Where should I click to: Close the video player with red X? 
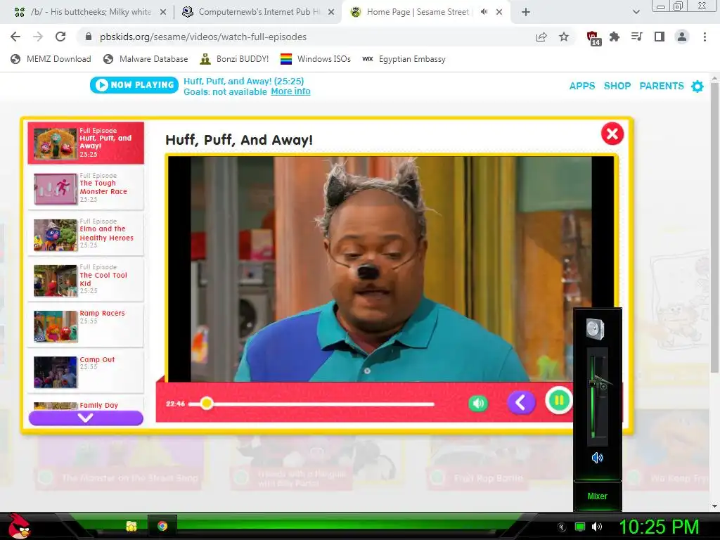pyautogui.click(x=612, y=134)
